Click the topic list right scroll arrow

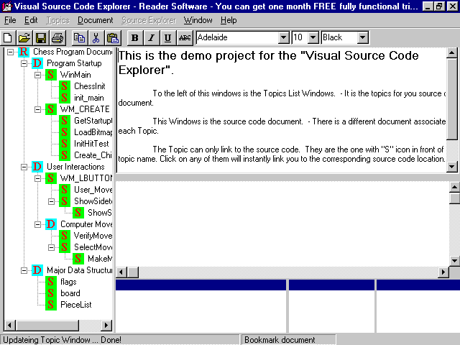(107, 326)
